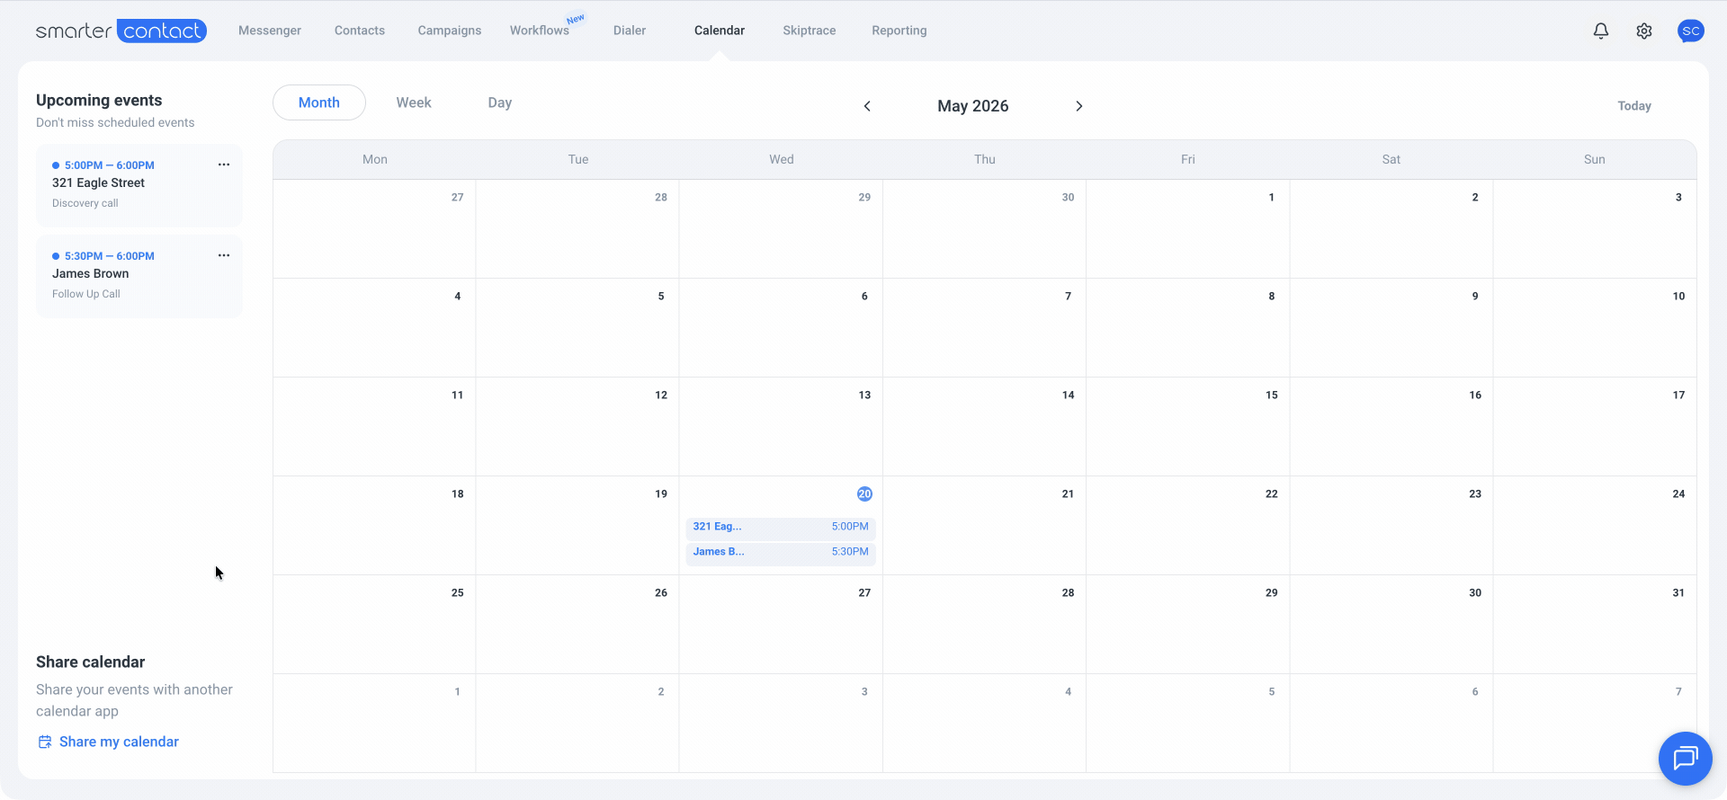
Task: Select May 25 calendar cell
Action: click(x=374, y=624)
